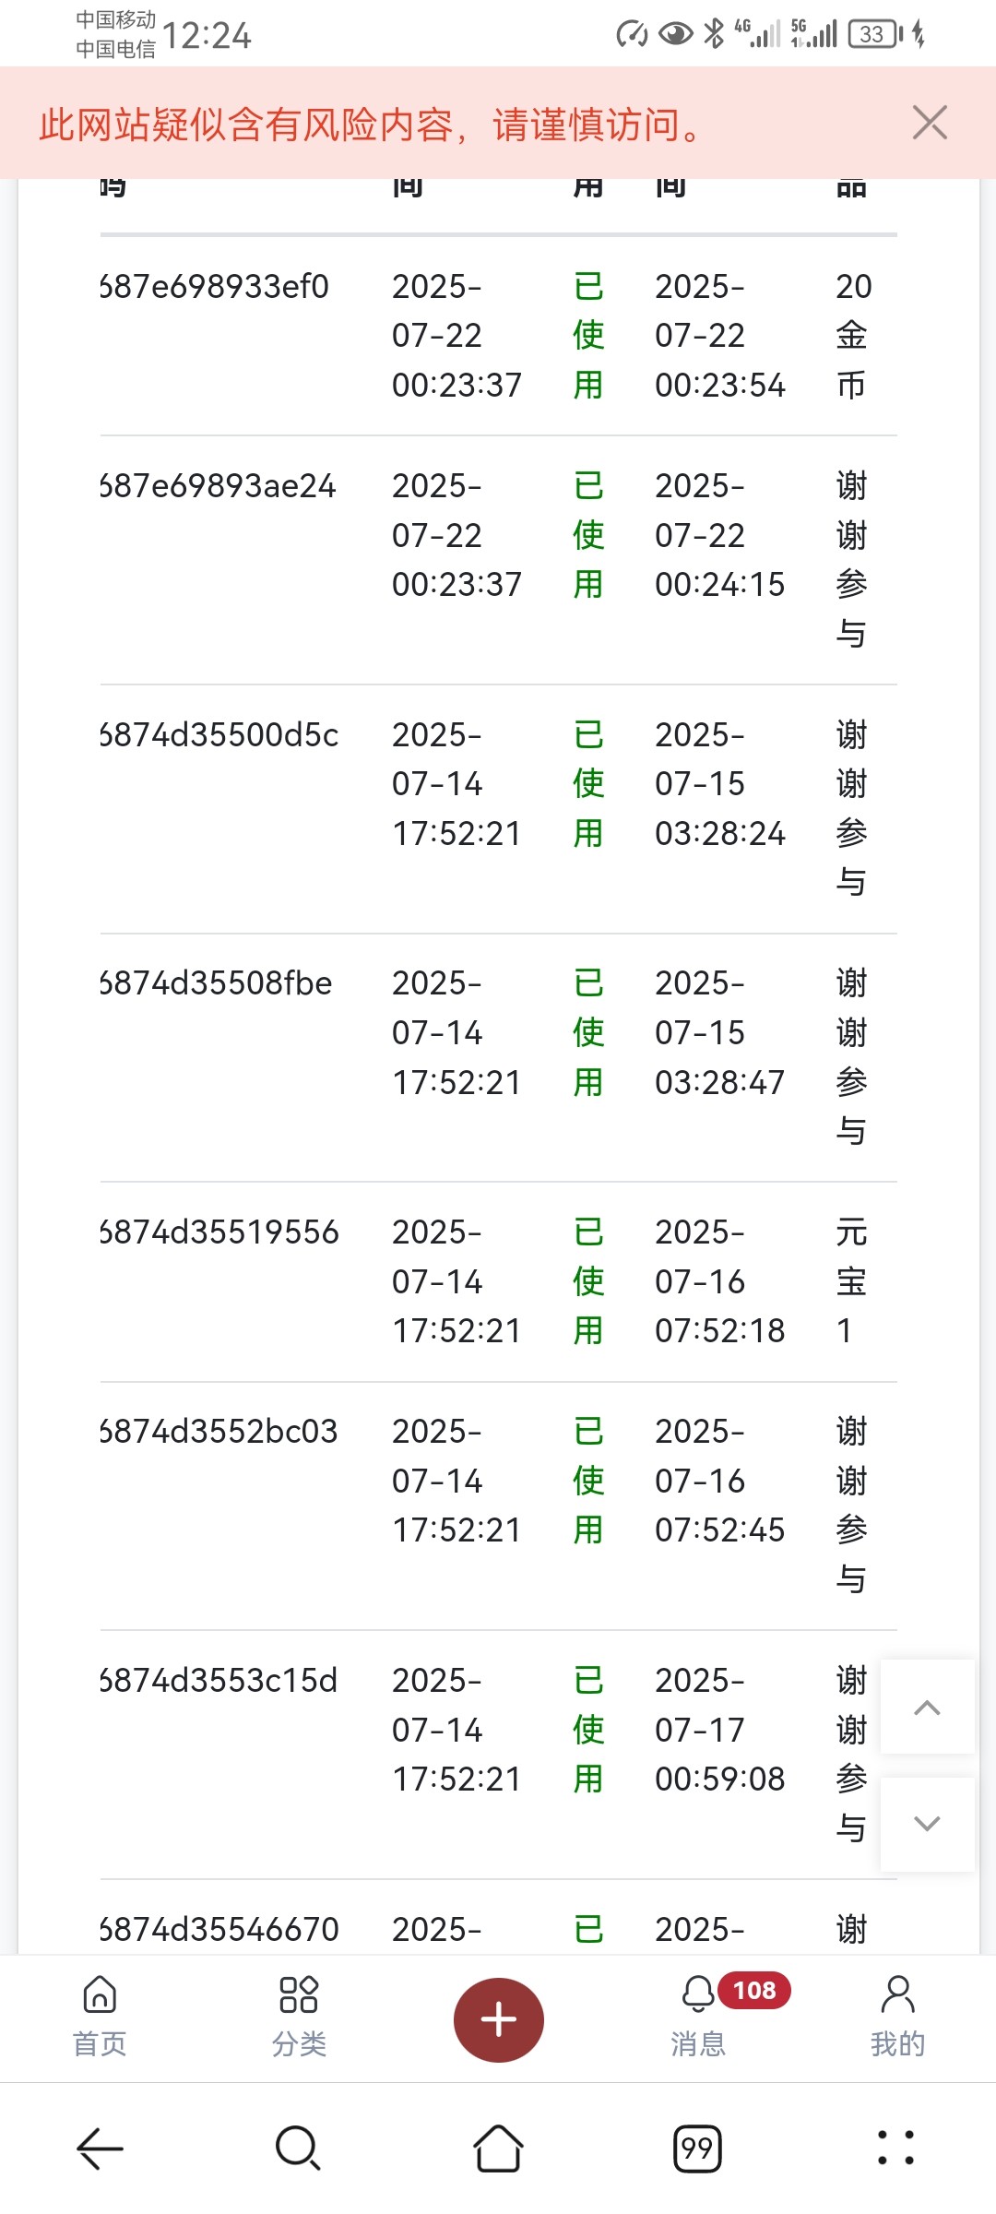Tap the 元宝1 prize cell
Viewport: 996px width, 2214px height.
852,1281
